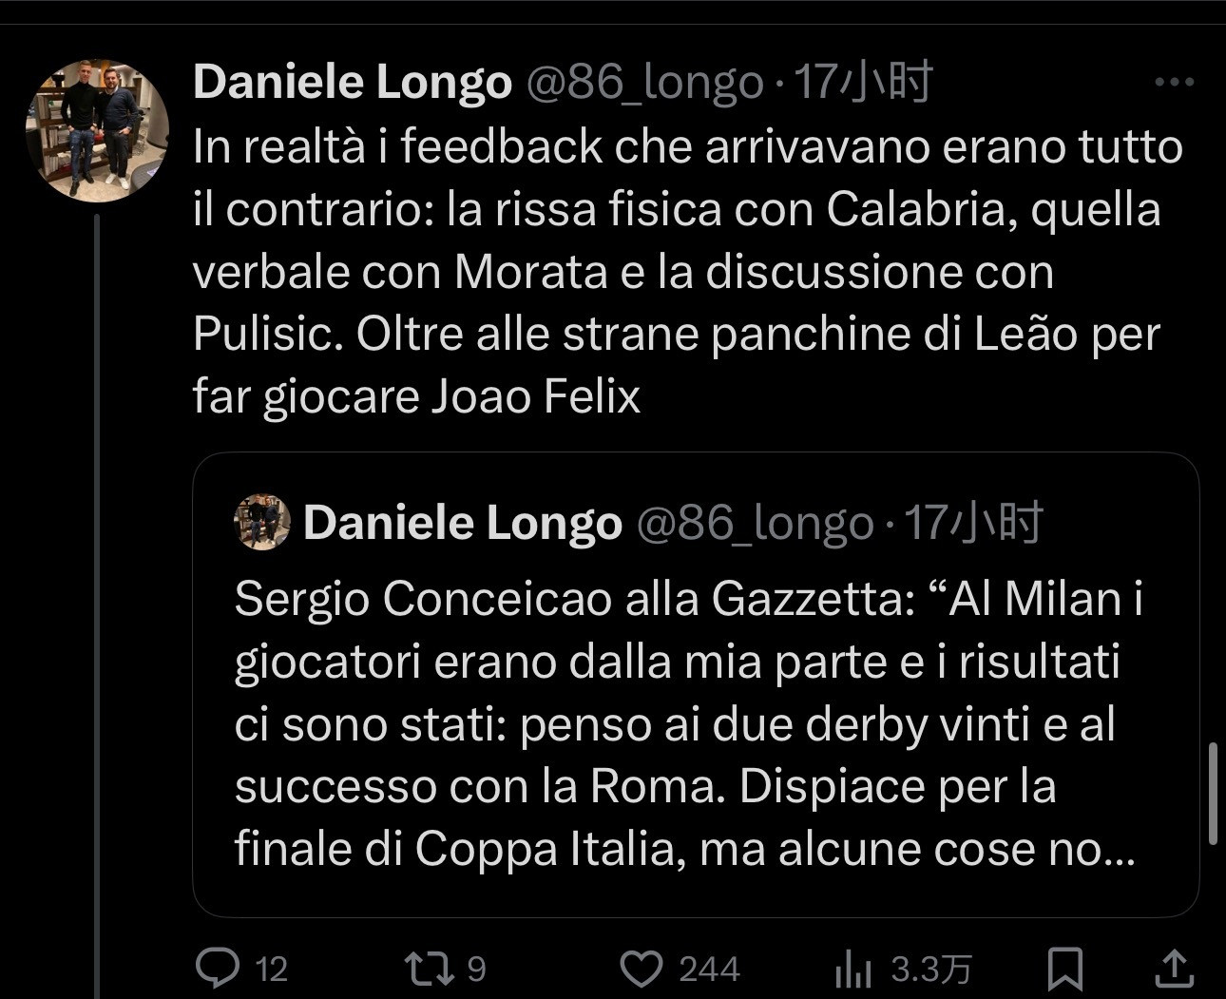Screen dimensions: 1226x999
Task: Open Daniele Longo name in quoted tweet
Action: pos(462,523)
